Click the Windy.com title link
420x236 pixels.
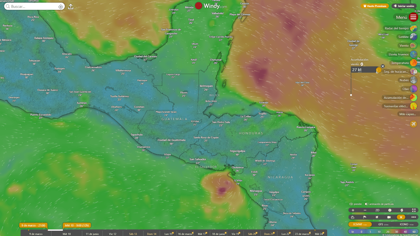coord(215,6)
